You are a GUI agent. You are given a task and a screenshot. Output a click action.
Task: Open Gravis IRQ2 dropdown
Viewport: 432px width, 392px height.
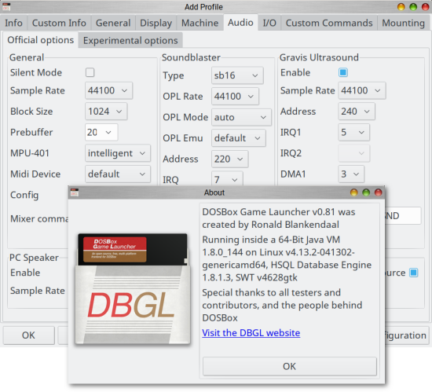(x=353, y=153)
